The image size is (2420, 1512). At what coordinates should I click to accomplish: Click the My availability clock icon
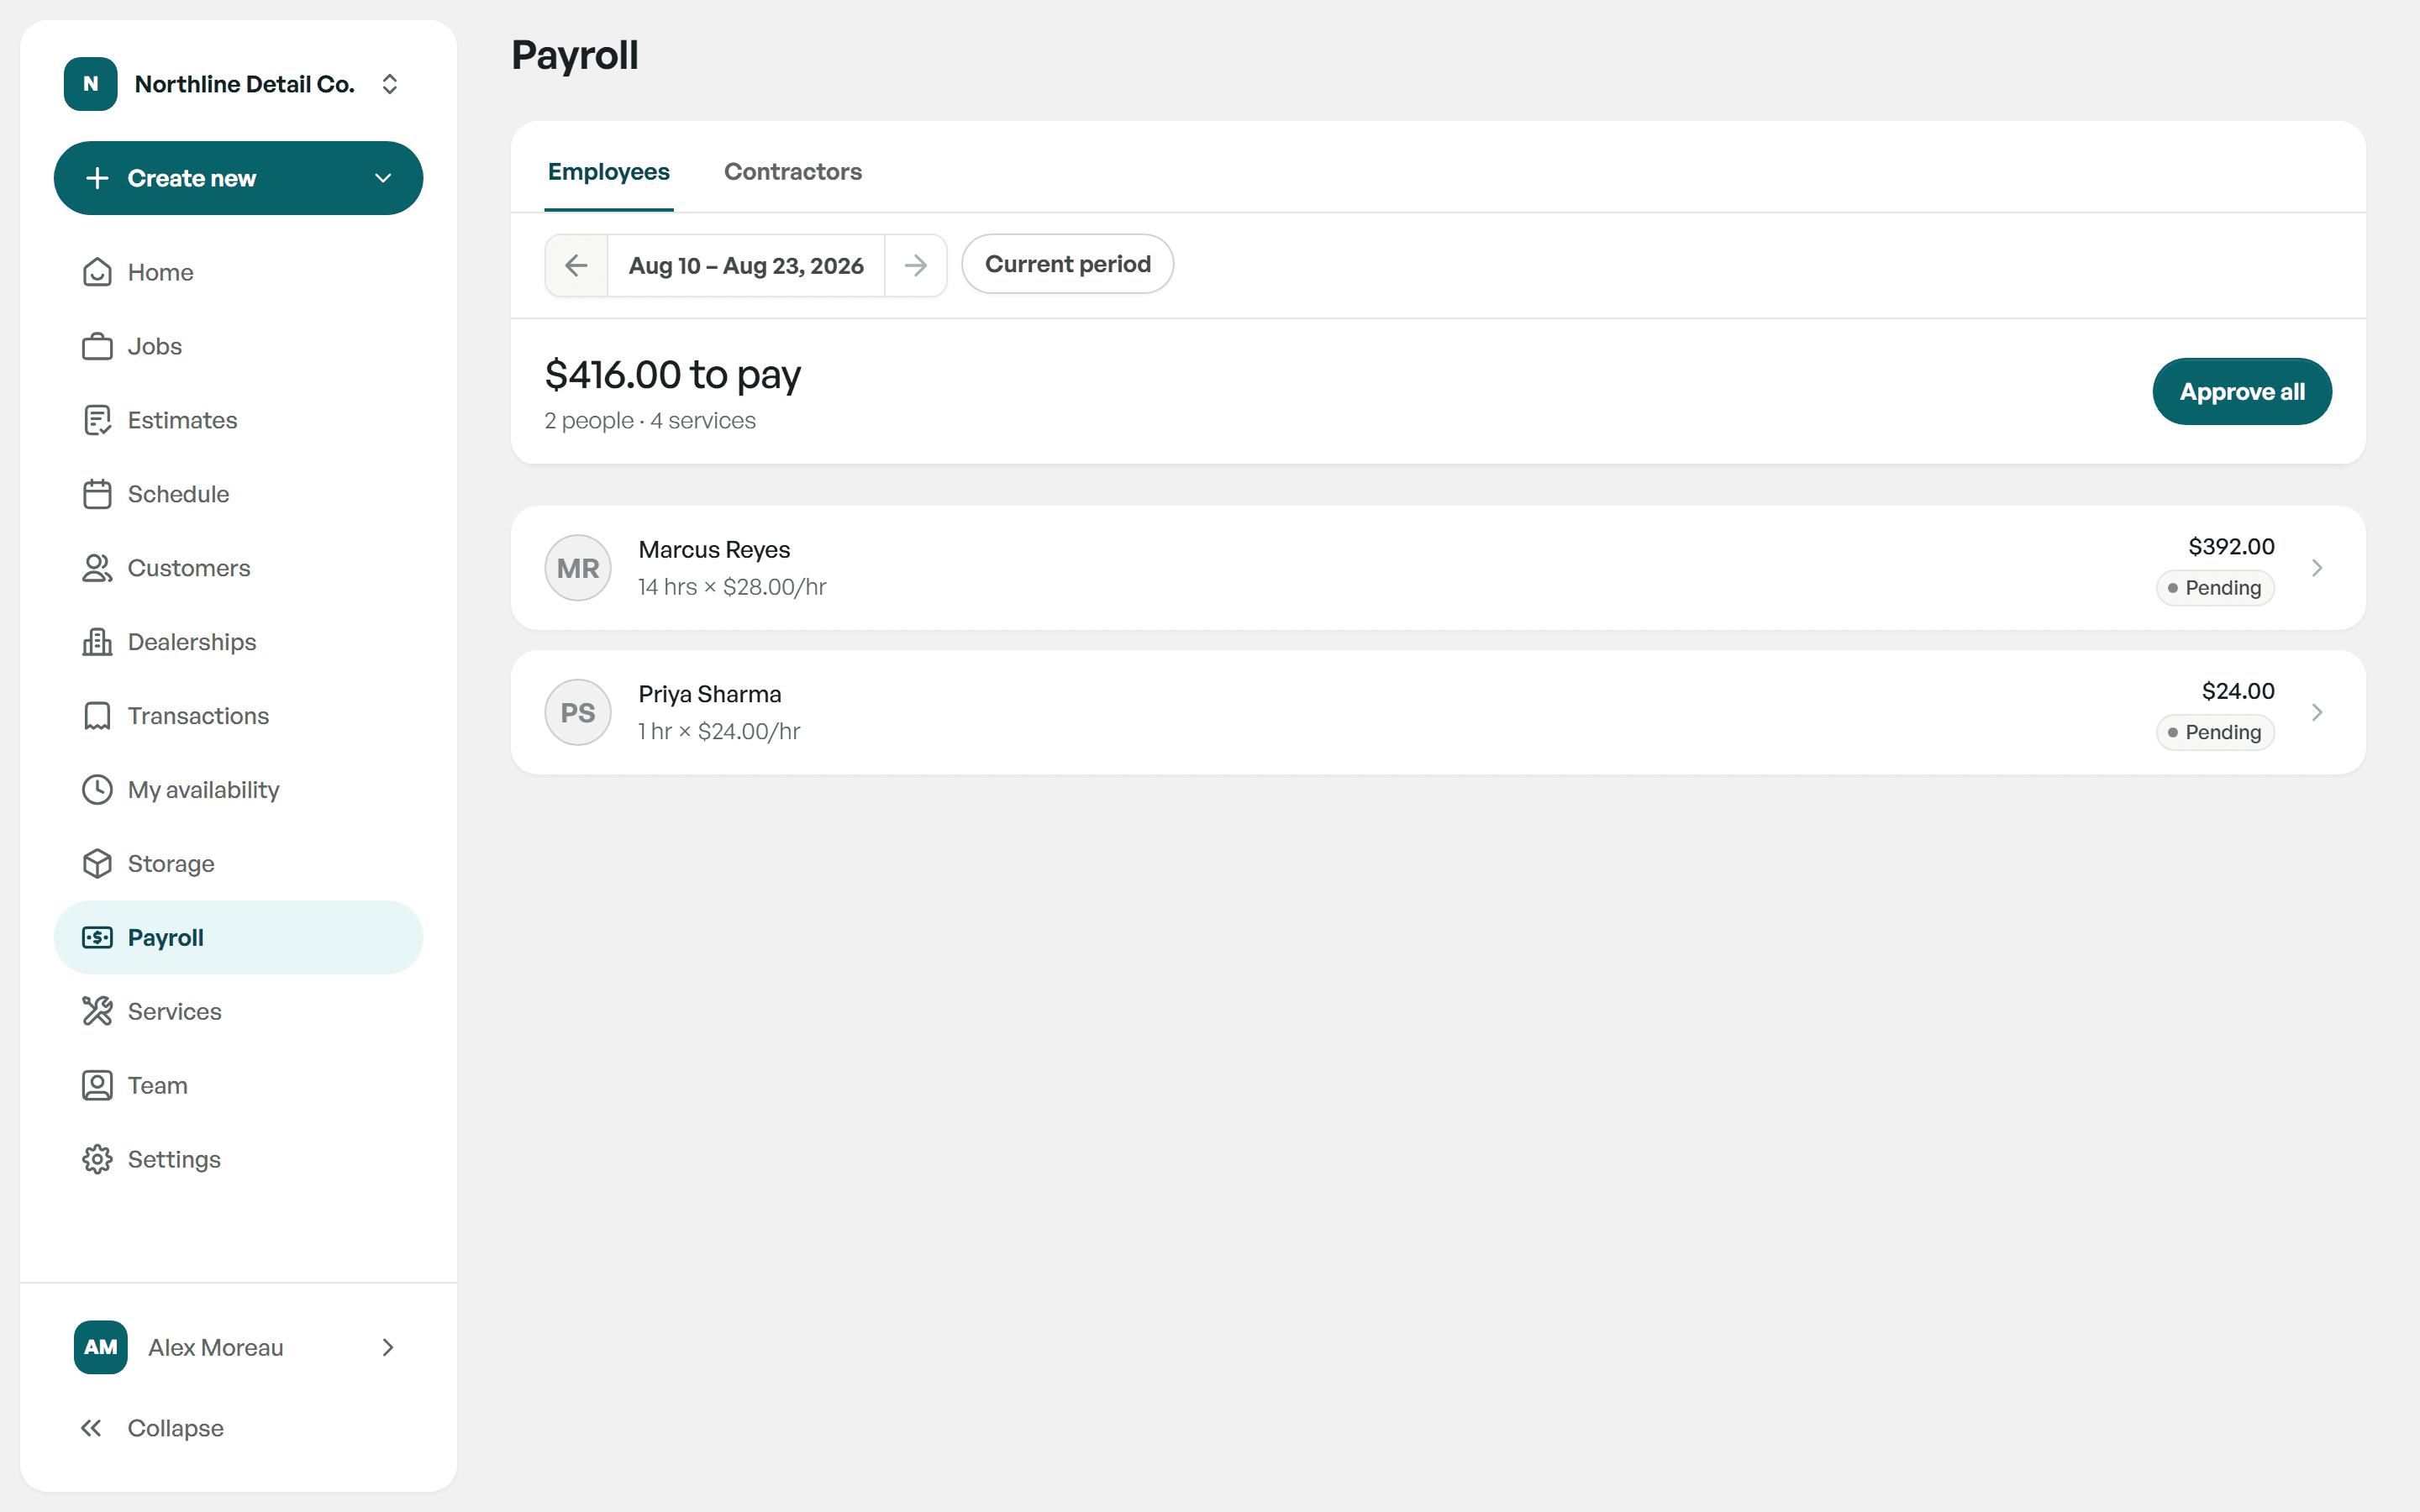pyautogui.click(x=97, y=790)
